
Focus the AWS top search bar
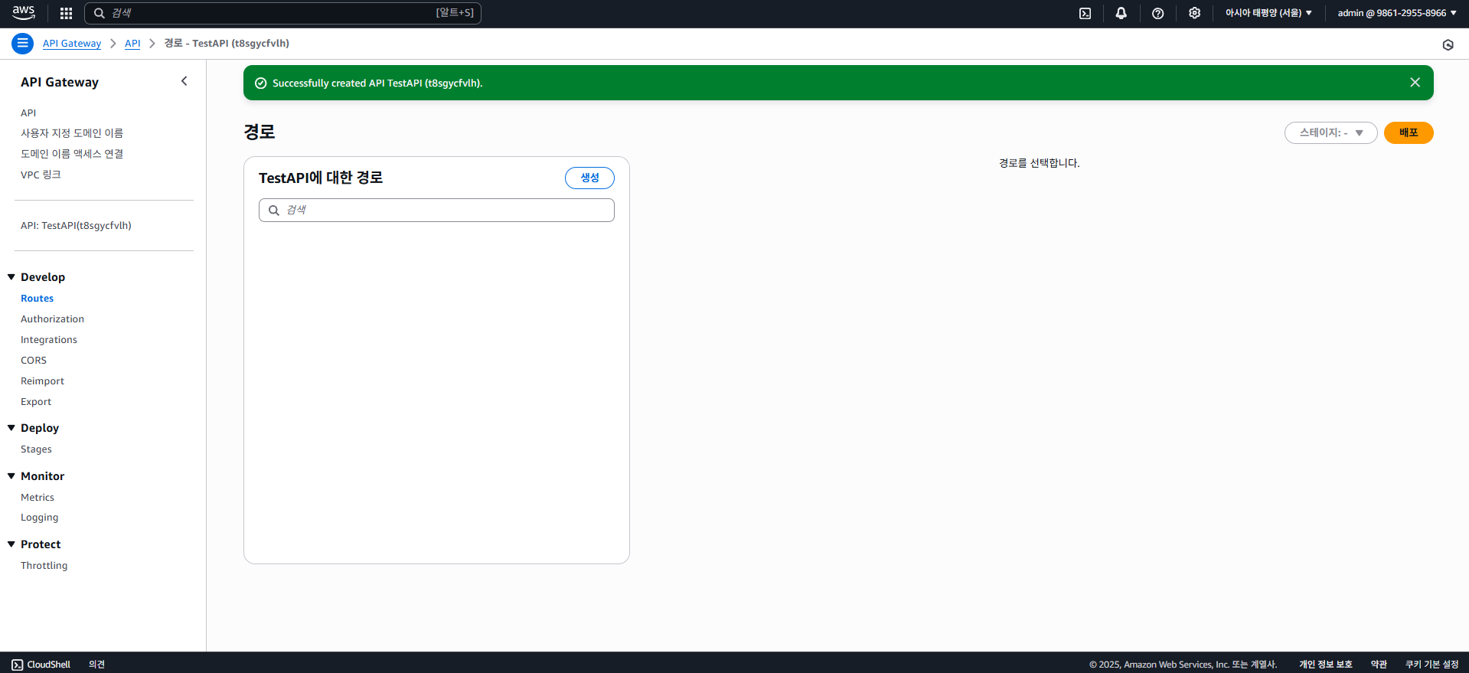282,13
